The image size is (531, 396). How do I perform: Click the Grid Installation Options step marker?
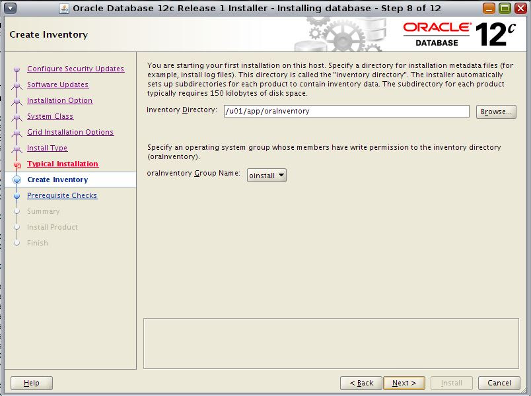17,133
